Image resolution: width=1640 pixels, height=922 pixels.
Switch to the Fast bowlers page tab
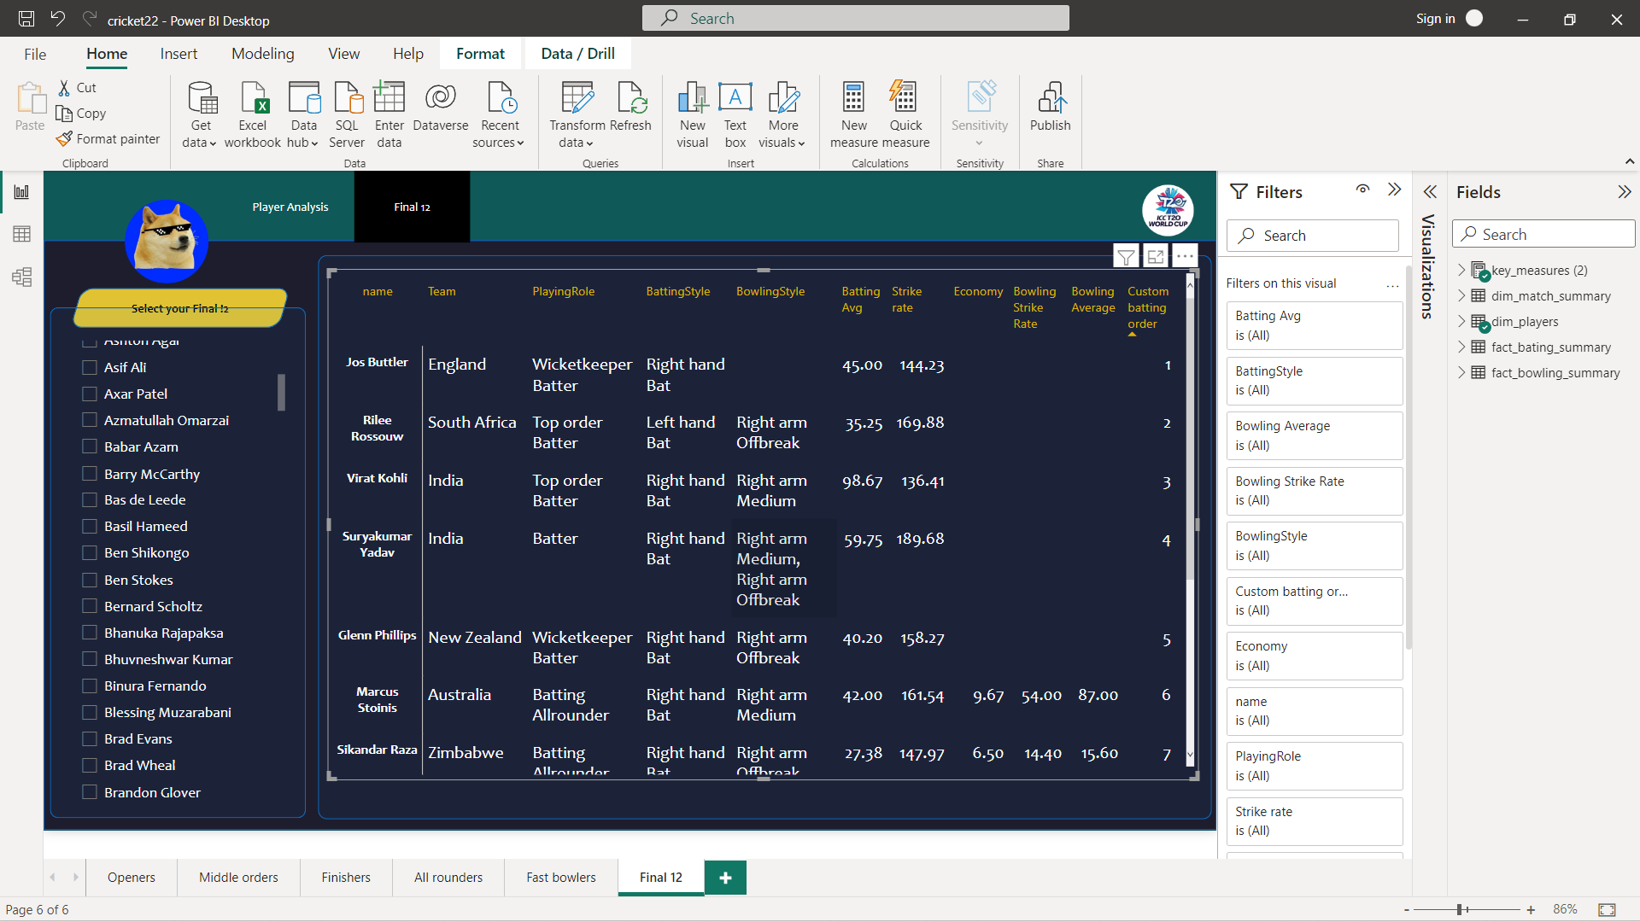(x=560, y=877)
